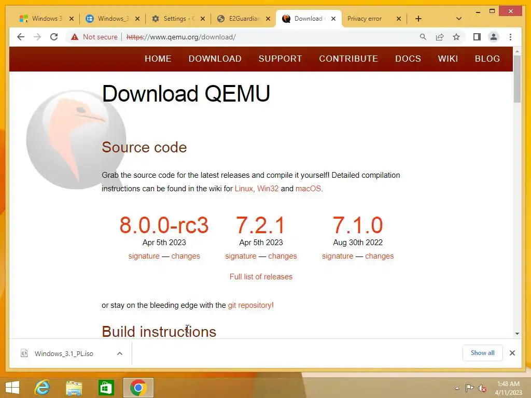Click the vertical scrollbar thumb
The image size is (531, 398).
tap(517, 79)
